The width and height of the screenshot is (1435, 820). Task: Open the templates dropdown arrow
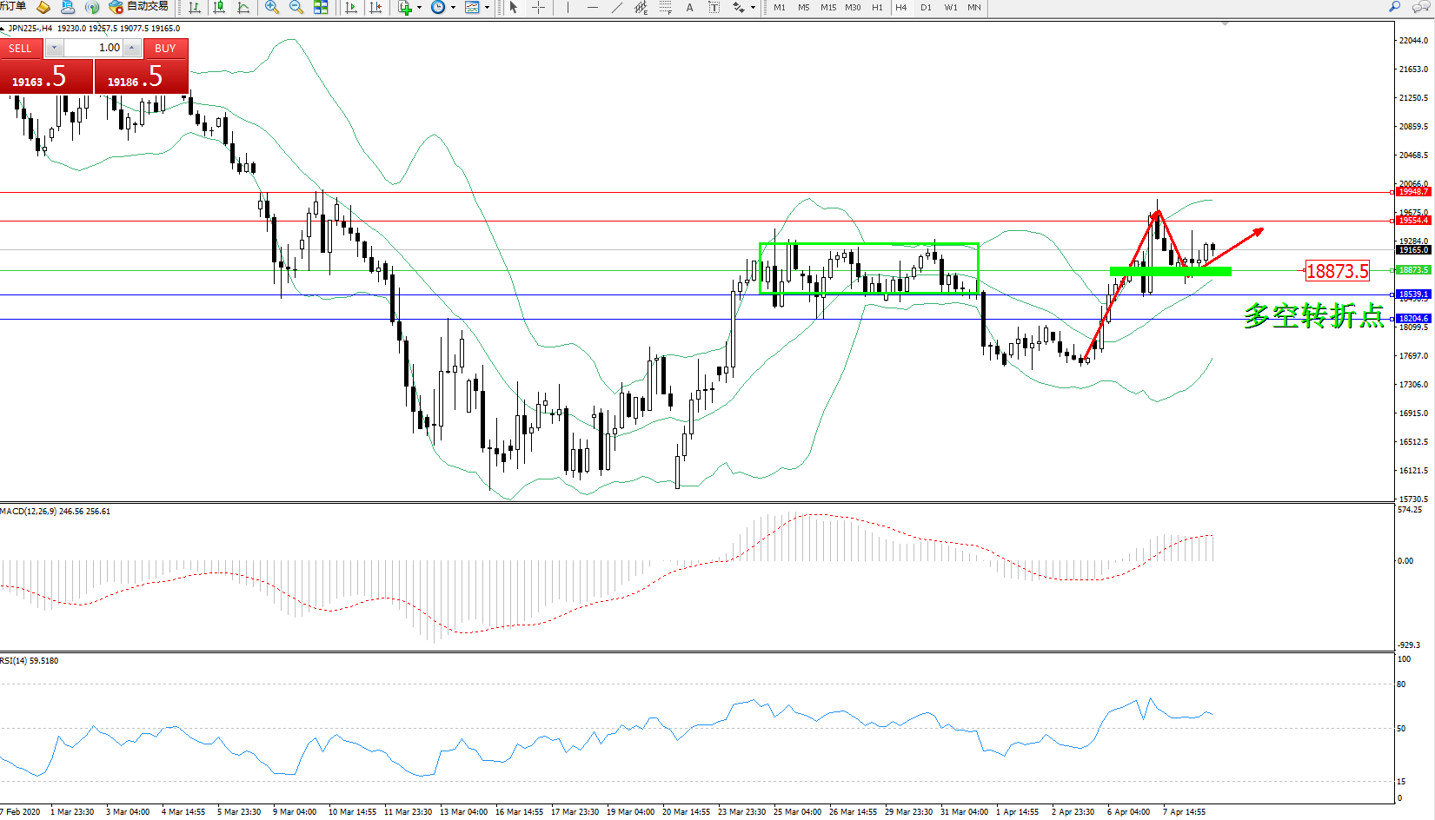[487, 8]
